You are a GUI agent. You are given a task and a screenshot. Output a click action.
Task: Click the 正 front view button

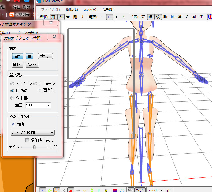(x=169, y=190)
